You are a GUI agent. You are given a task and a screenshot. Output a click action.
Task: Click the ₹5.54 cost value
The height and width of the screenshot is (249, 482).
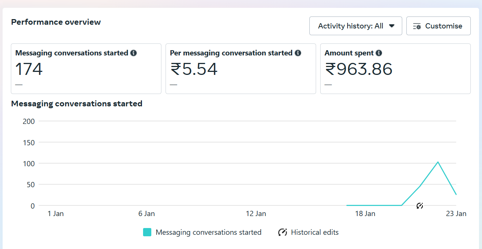pos(194,69)
